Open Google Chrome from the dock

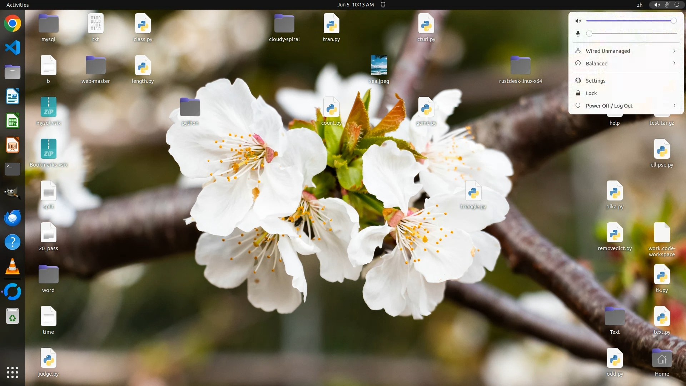[x=13, y=24]
